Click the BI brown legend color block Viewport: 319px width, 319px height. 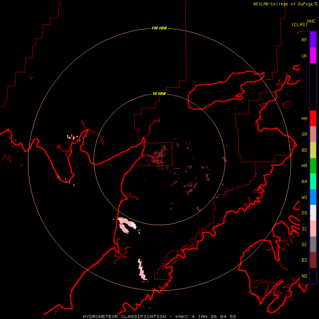313,260
